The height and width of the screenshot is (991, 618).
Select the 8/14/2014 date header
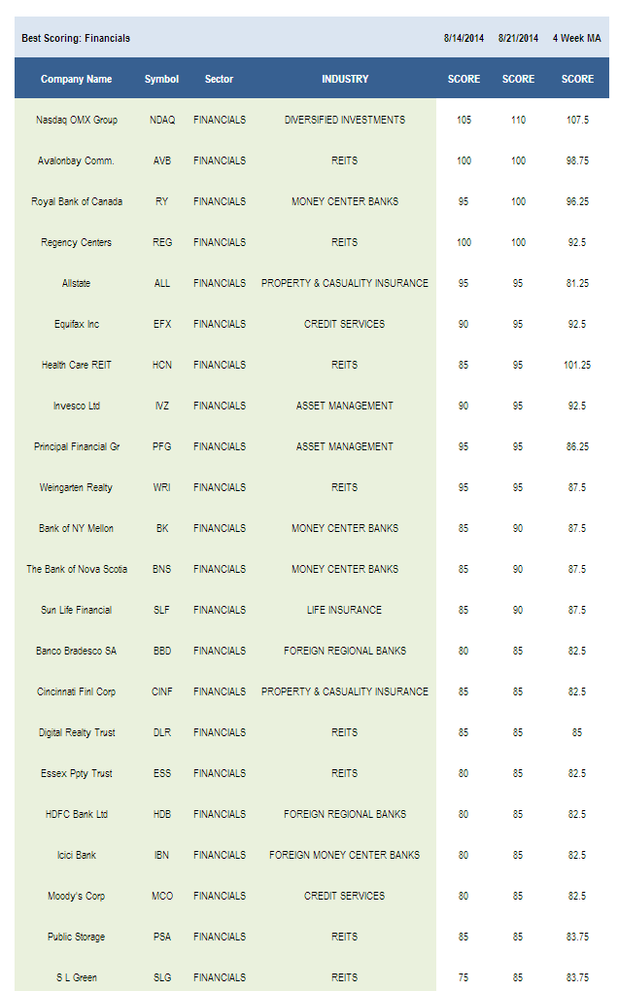tap(463, 38)
